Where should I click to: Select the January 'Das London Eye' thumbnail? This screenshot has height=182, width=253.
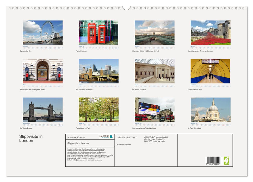coord(42,32)
